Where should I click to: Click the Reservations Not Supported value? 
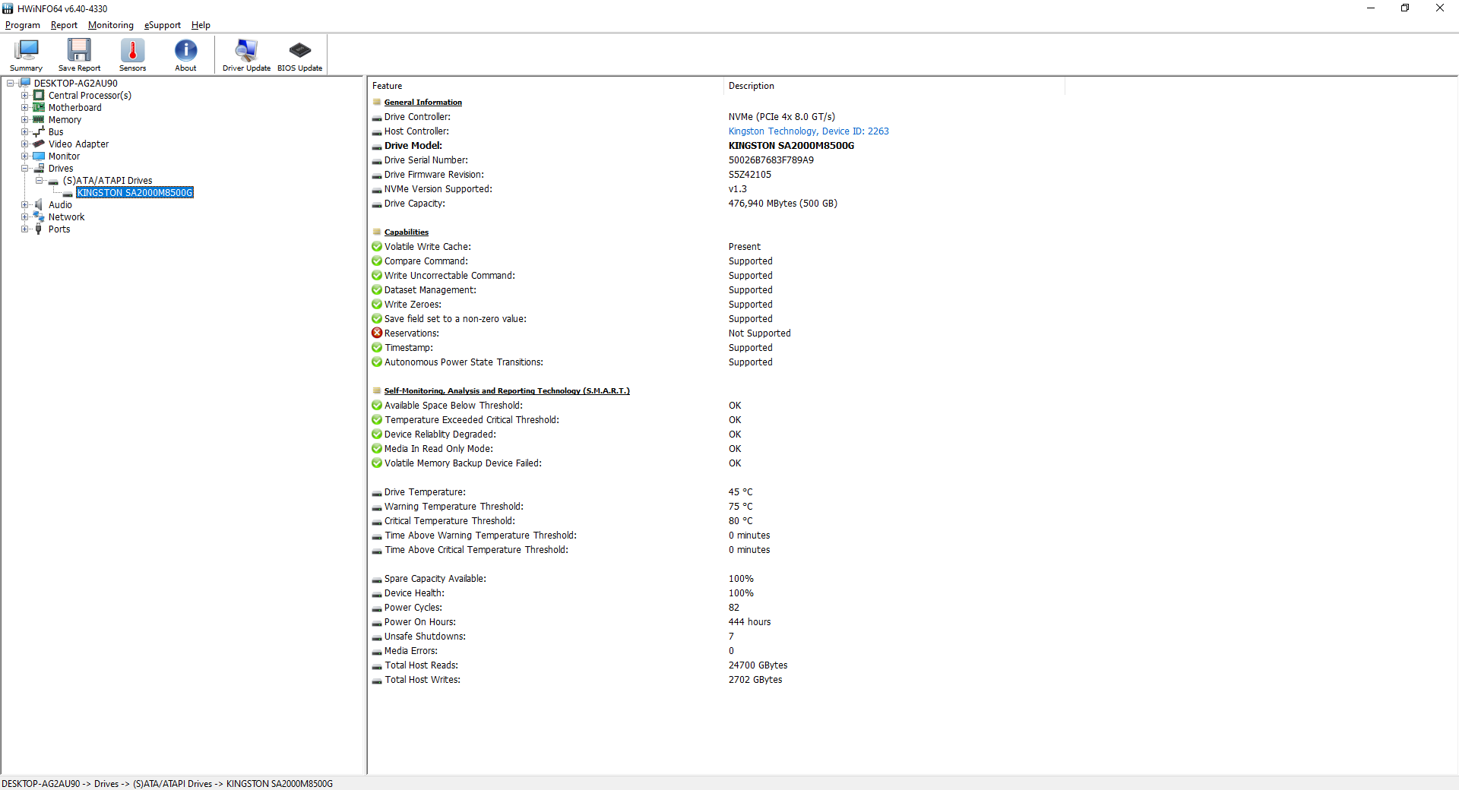(759, 333)
